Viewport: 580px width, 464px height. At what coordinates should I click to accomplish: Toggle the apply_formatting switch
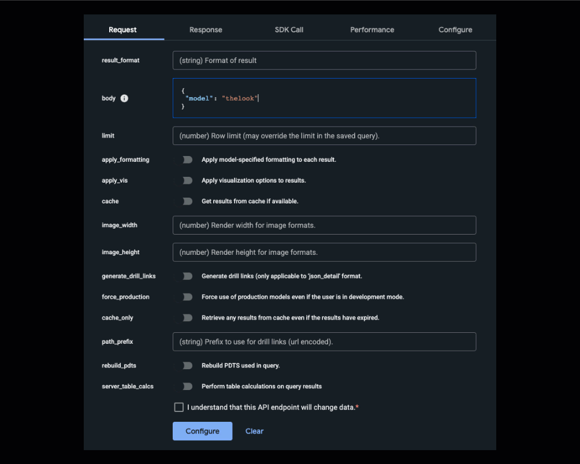coord(184,159)
